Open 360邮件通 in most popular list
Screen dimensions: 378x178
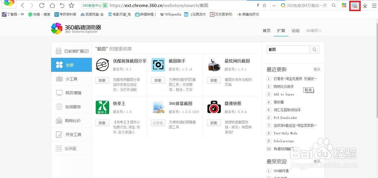click(281, 171)
